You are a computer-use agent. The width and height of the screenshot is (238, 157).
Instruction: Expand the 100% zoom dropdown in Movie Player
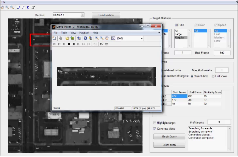[142, 38]
